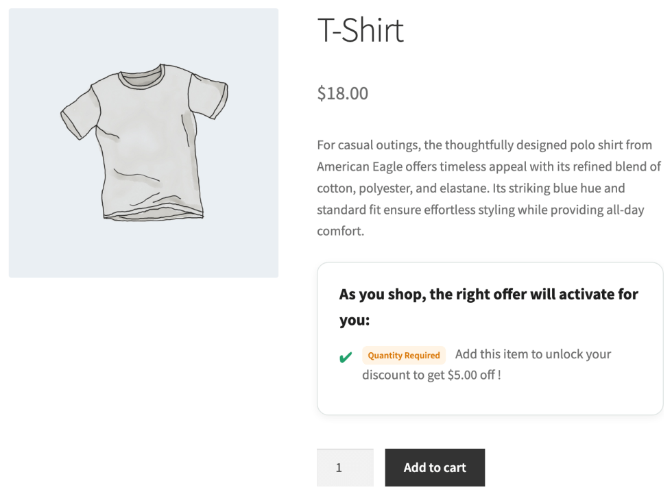Click 'you:' at the offer heading's end
Image resolution: width=672 pixels, height=494 pixels.
pyautogui.click(x=354, y=321)
